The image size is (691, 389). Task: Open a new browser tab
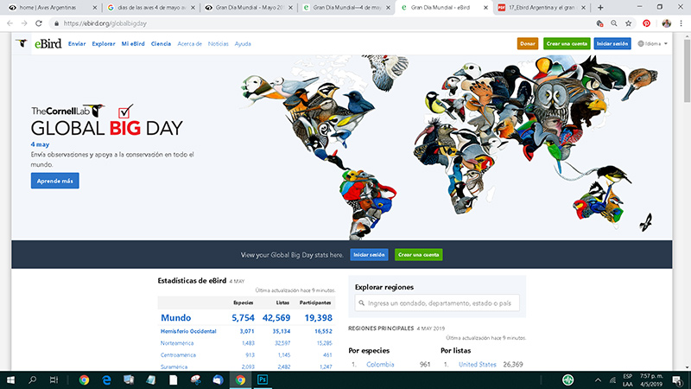600,7
